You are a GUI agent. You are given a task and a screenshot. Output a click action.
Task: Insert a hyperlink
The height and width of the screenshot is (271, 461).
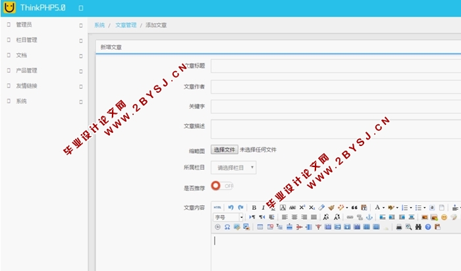(350, 217)
